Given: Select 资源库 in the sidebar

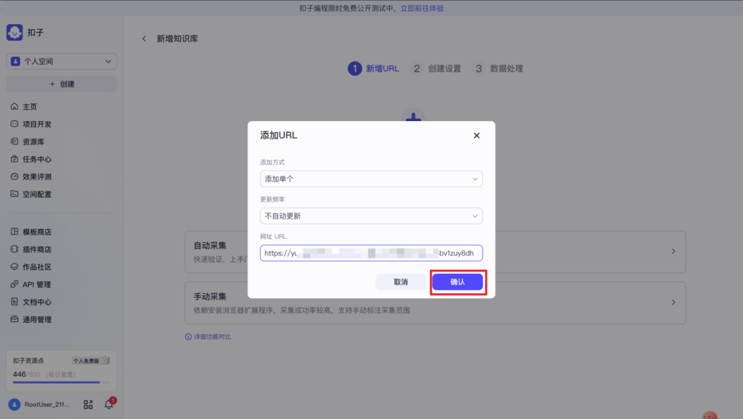Looking at the screenshot, I should [x=33, y=142].
